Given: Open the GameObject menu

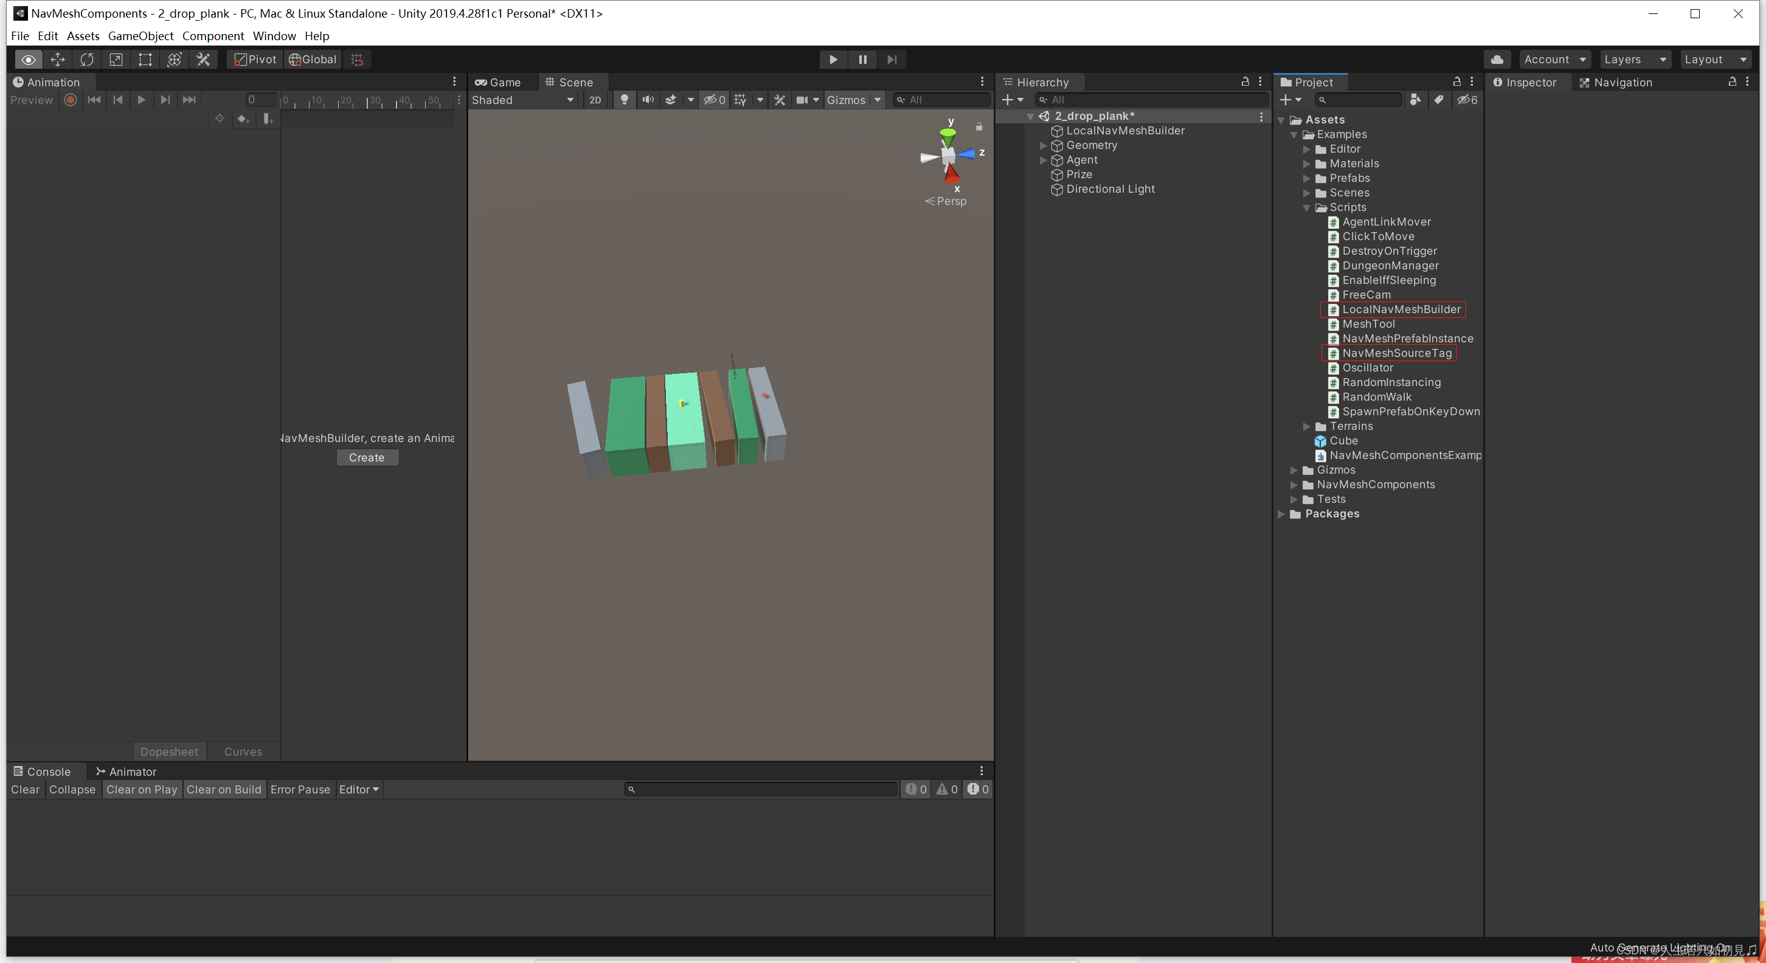Looking at the screenshot, I should point(140,36).
